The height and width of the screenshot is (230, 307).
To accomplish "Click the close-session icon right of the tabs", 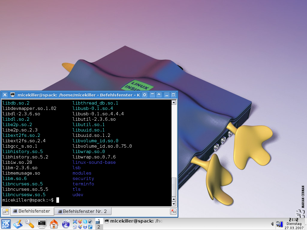I will pyautogui.click(x=173, y=211).
